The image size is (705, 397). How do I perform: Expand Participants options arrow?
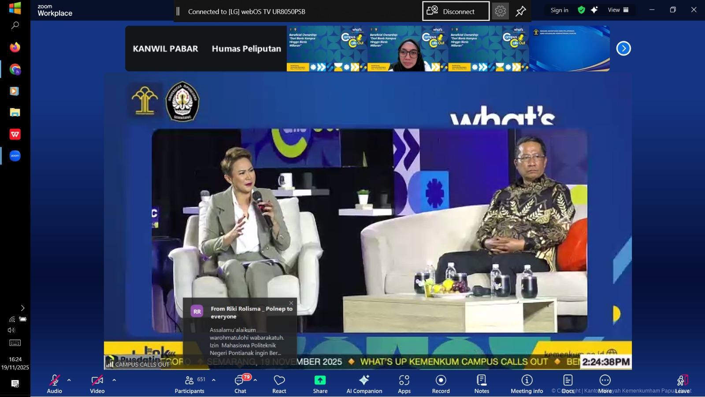coord(214,380)
